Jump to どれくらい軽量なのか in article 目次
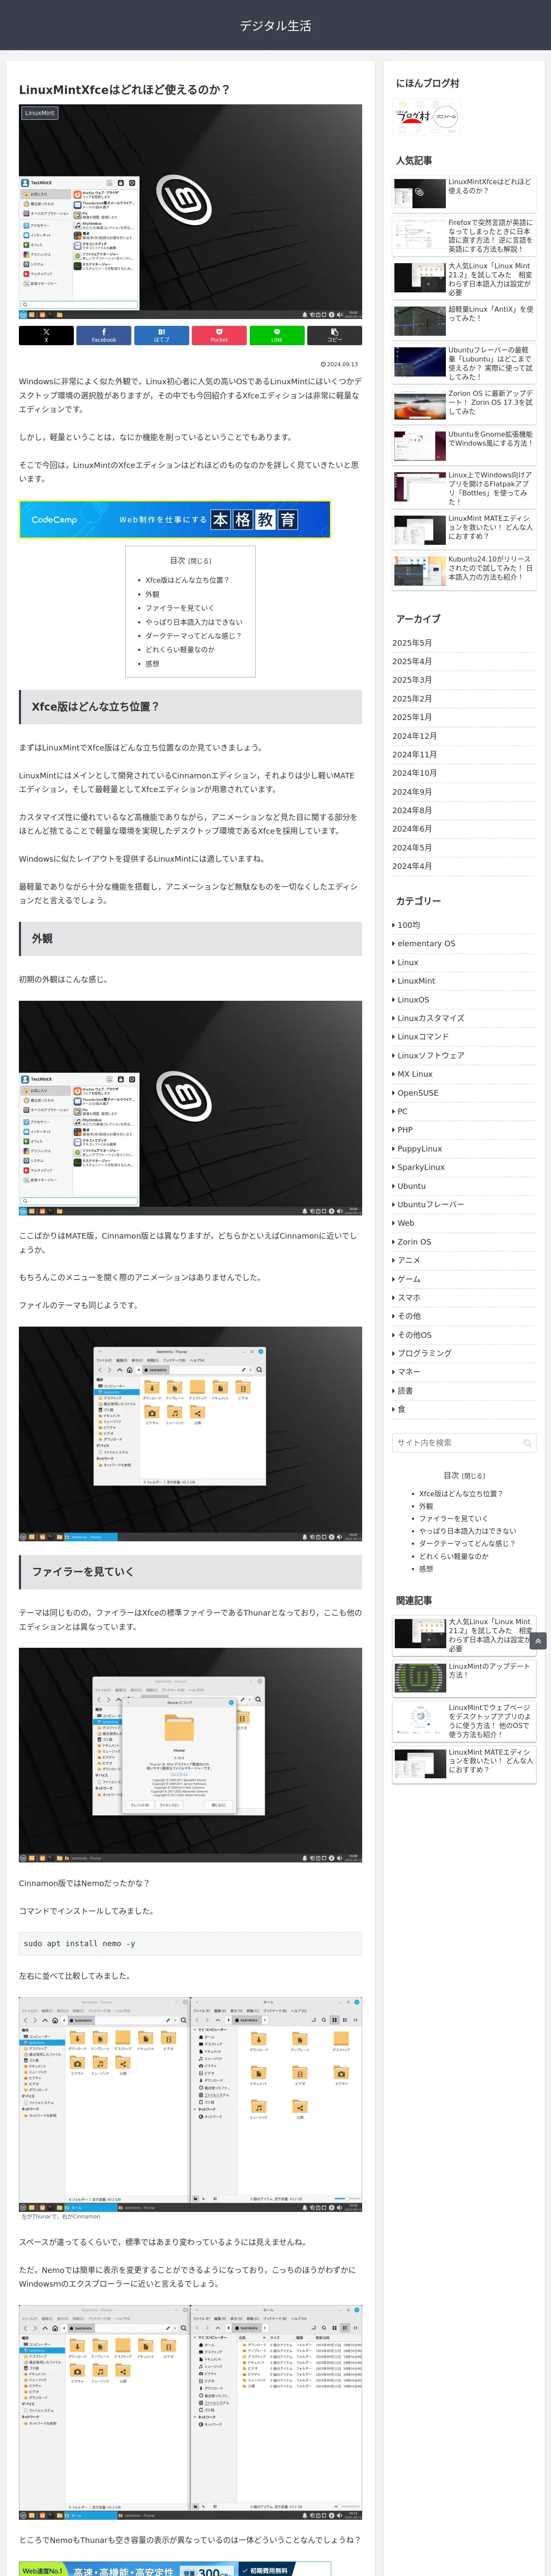The image size is (551, 2576). [x=180, y=650]
